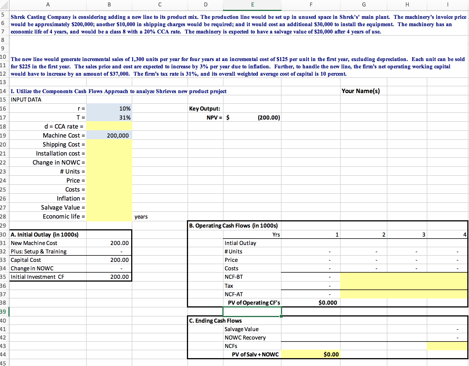Click the yellow NCFs year 4 cell
Screen dimensions: 469x366
[447, 346]
